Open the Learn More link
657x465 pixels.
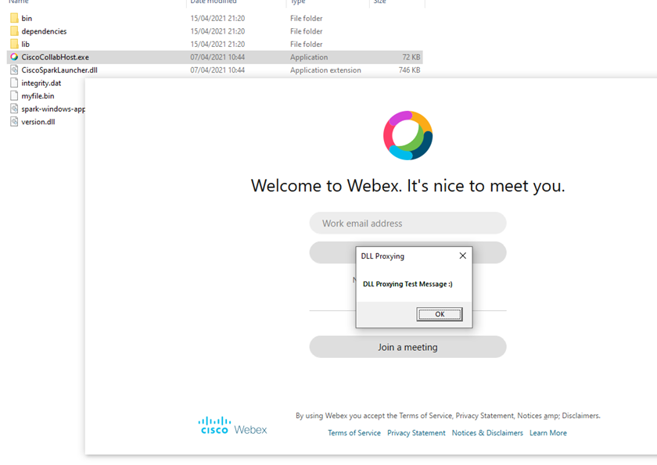click(x=548, y=433)
